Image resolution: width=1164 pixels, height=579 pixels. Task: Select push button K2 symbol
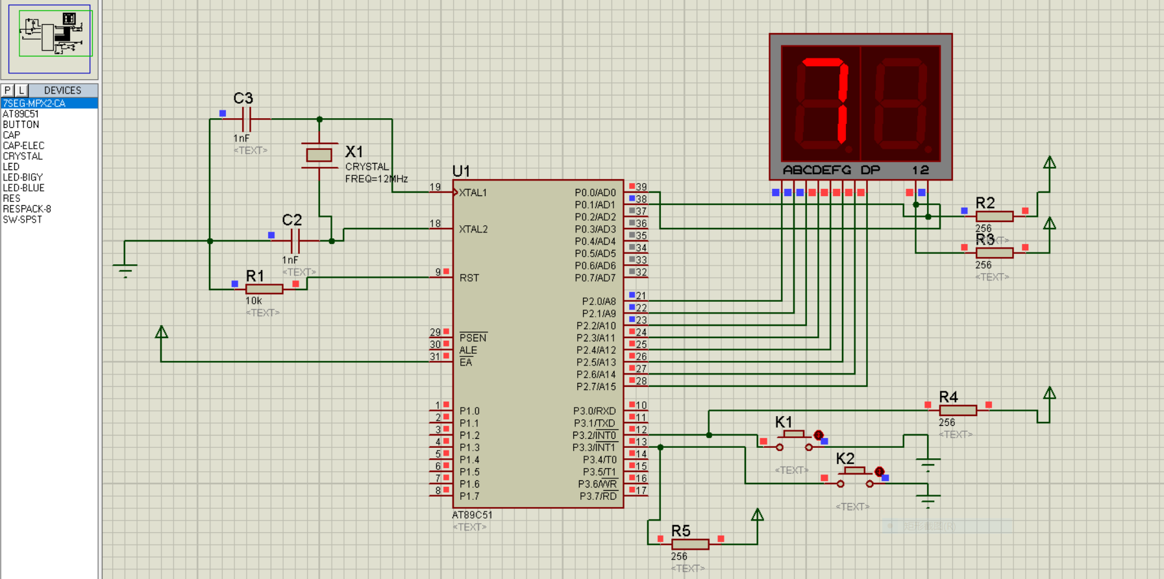click(x=855, y=478)
